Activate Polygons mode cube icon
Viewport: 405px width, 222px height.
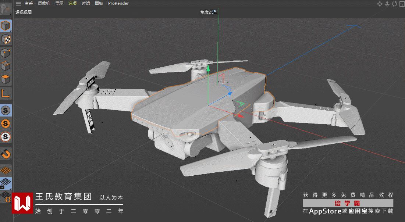pos(6,79)
